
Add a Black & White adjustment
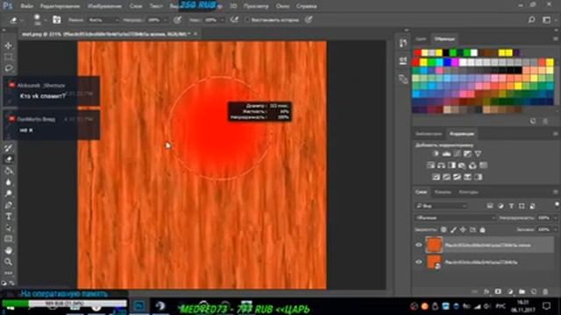(452, 165)
